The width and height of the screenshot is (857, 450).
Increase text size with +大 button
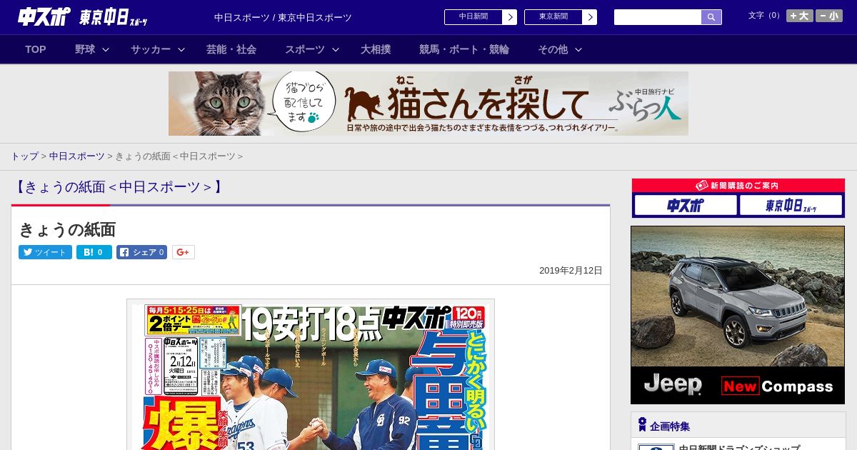click(x=800, y=16)
